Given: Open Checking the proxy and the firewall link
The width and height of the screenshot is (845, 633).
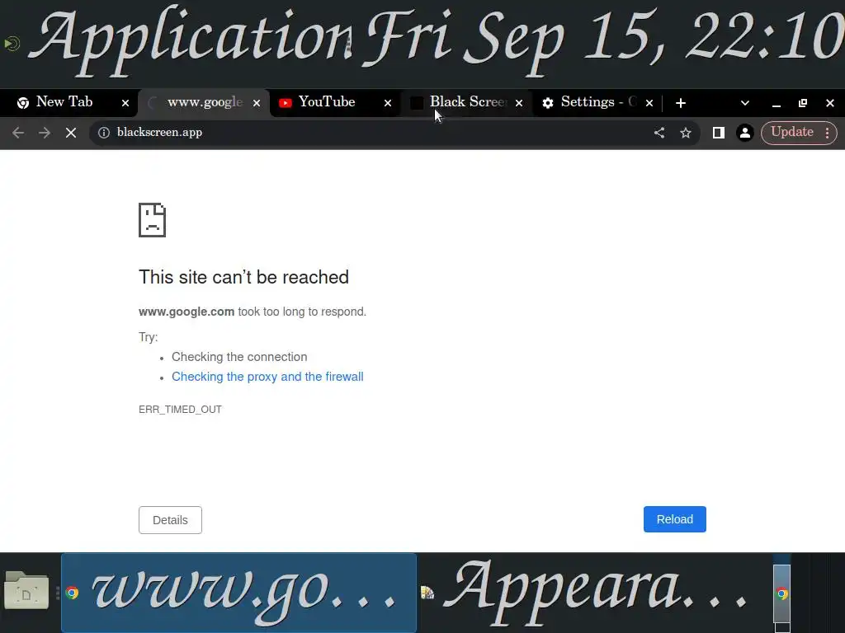Looking at the screenshot, I should pyautogui.click(x=267, y=377).
